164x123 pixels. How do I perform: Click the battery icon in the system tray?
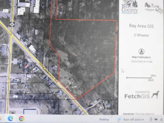click(x=156, y=119)
